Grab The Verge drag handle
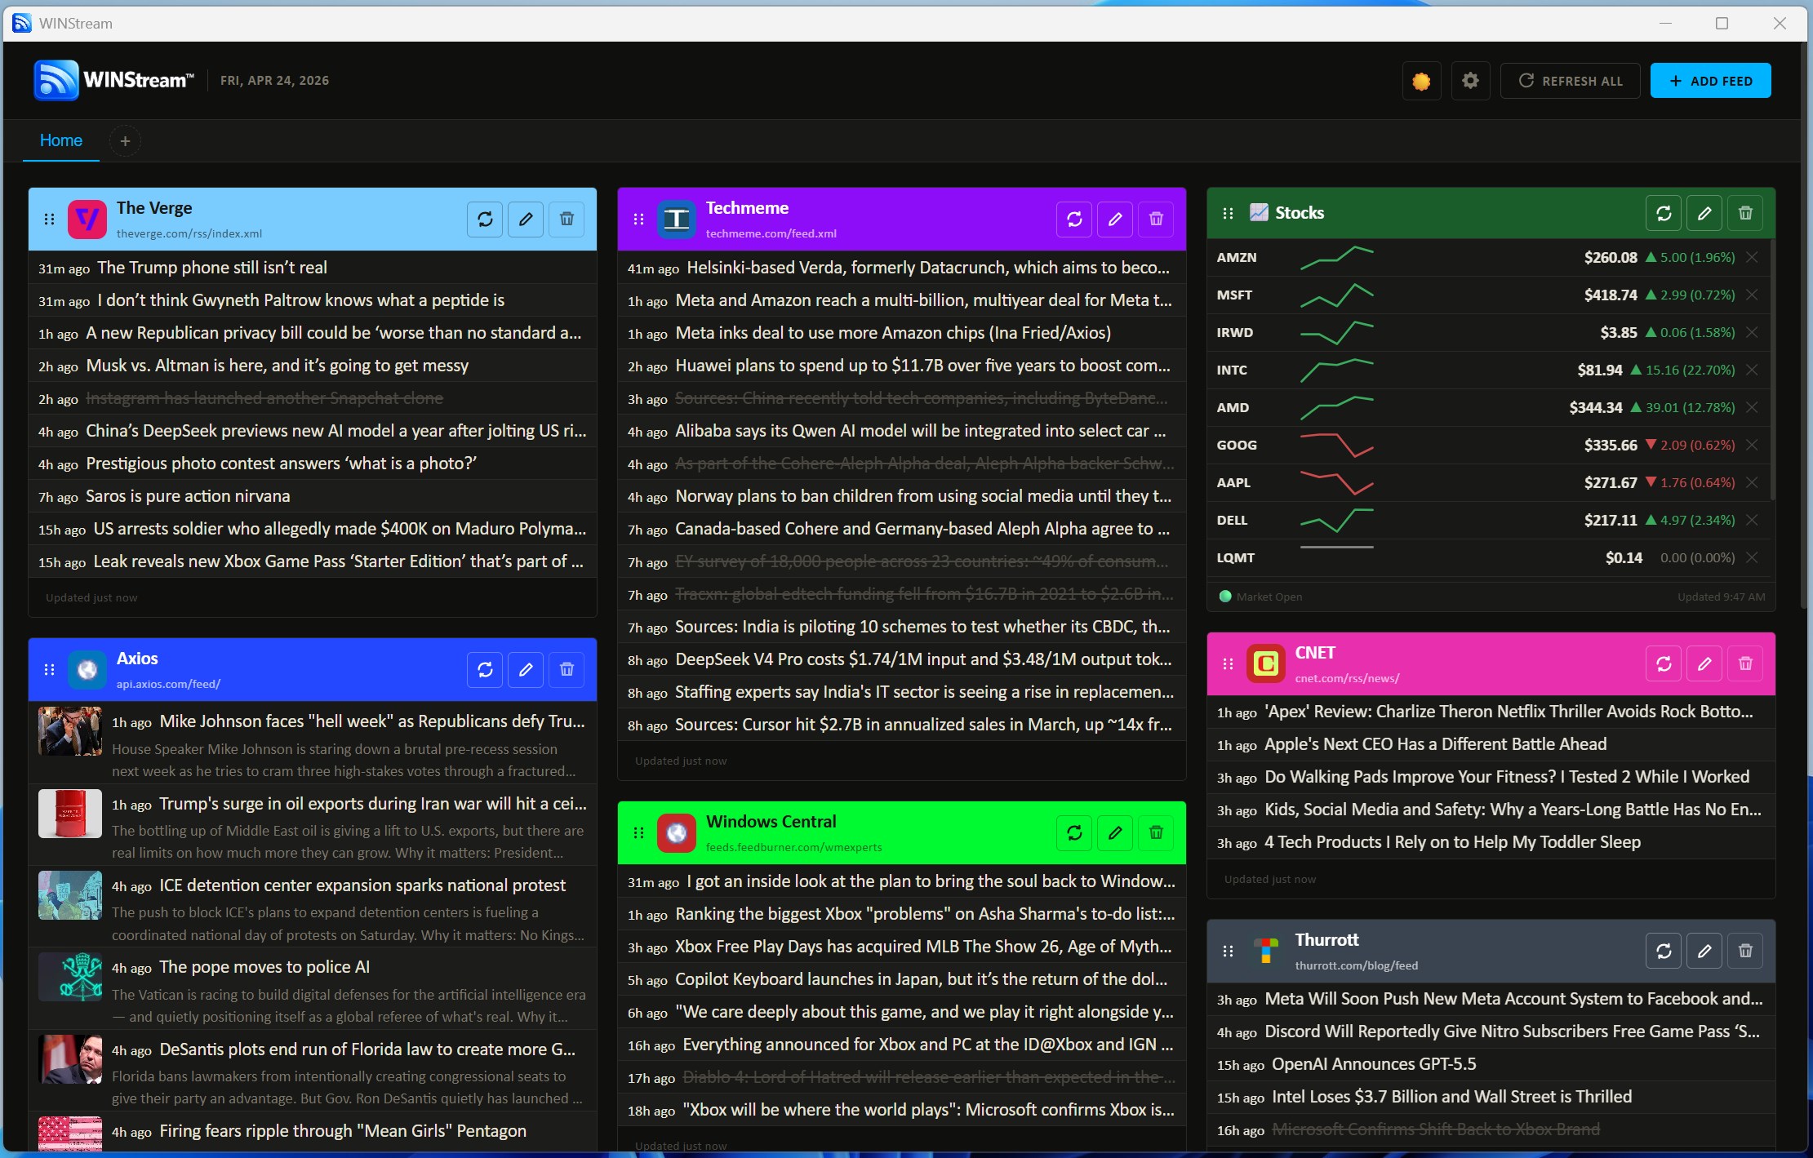The height and width of the screenshot is (1158, 1813). [x=49, y=219]
